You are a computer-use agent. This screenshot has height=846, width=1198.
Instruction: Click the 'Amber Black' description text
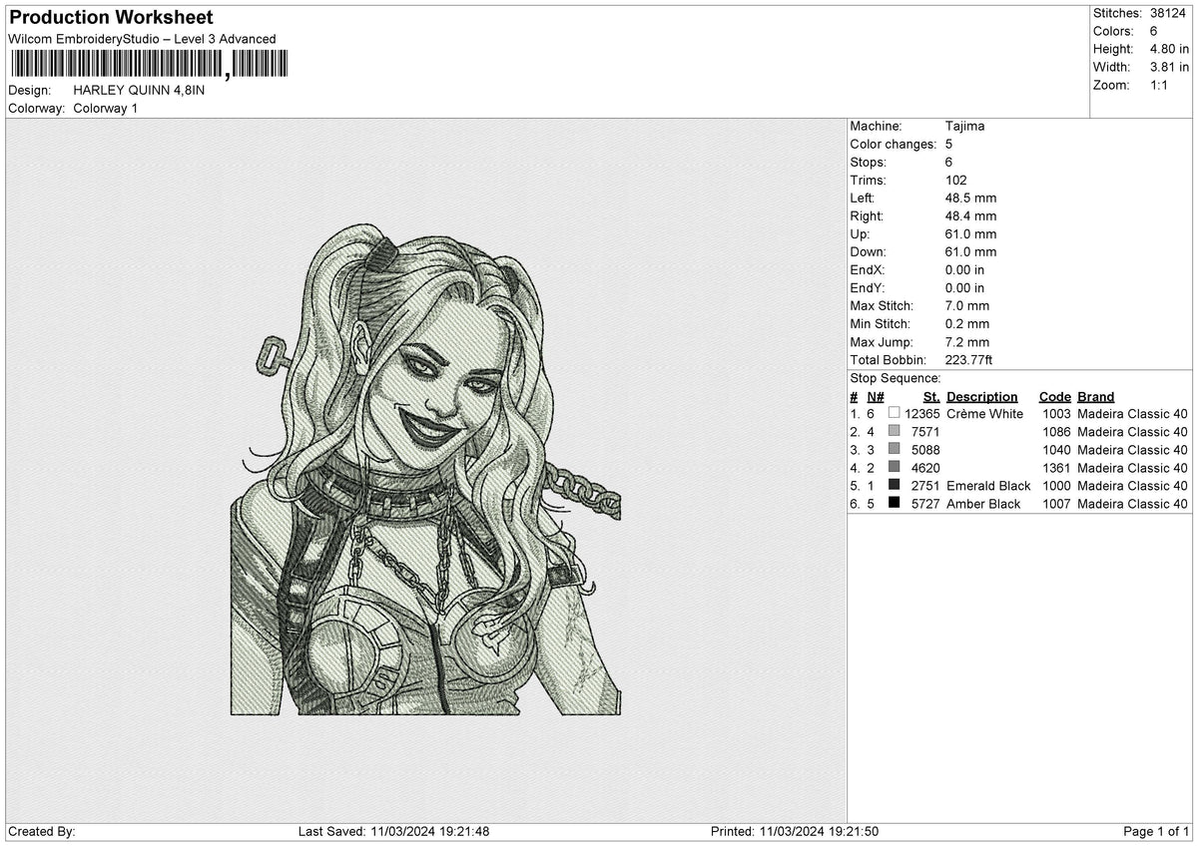983,503
